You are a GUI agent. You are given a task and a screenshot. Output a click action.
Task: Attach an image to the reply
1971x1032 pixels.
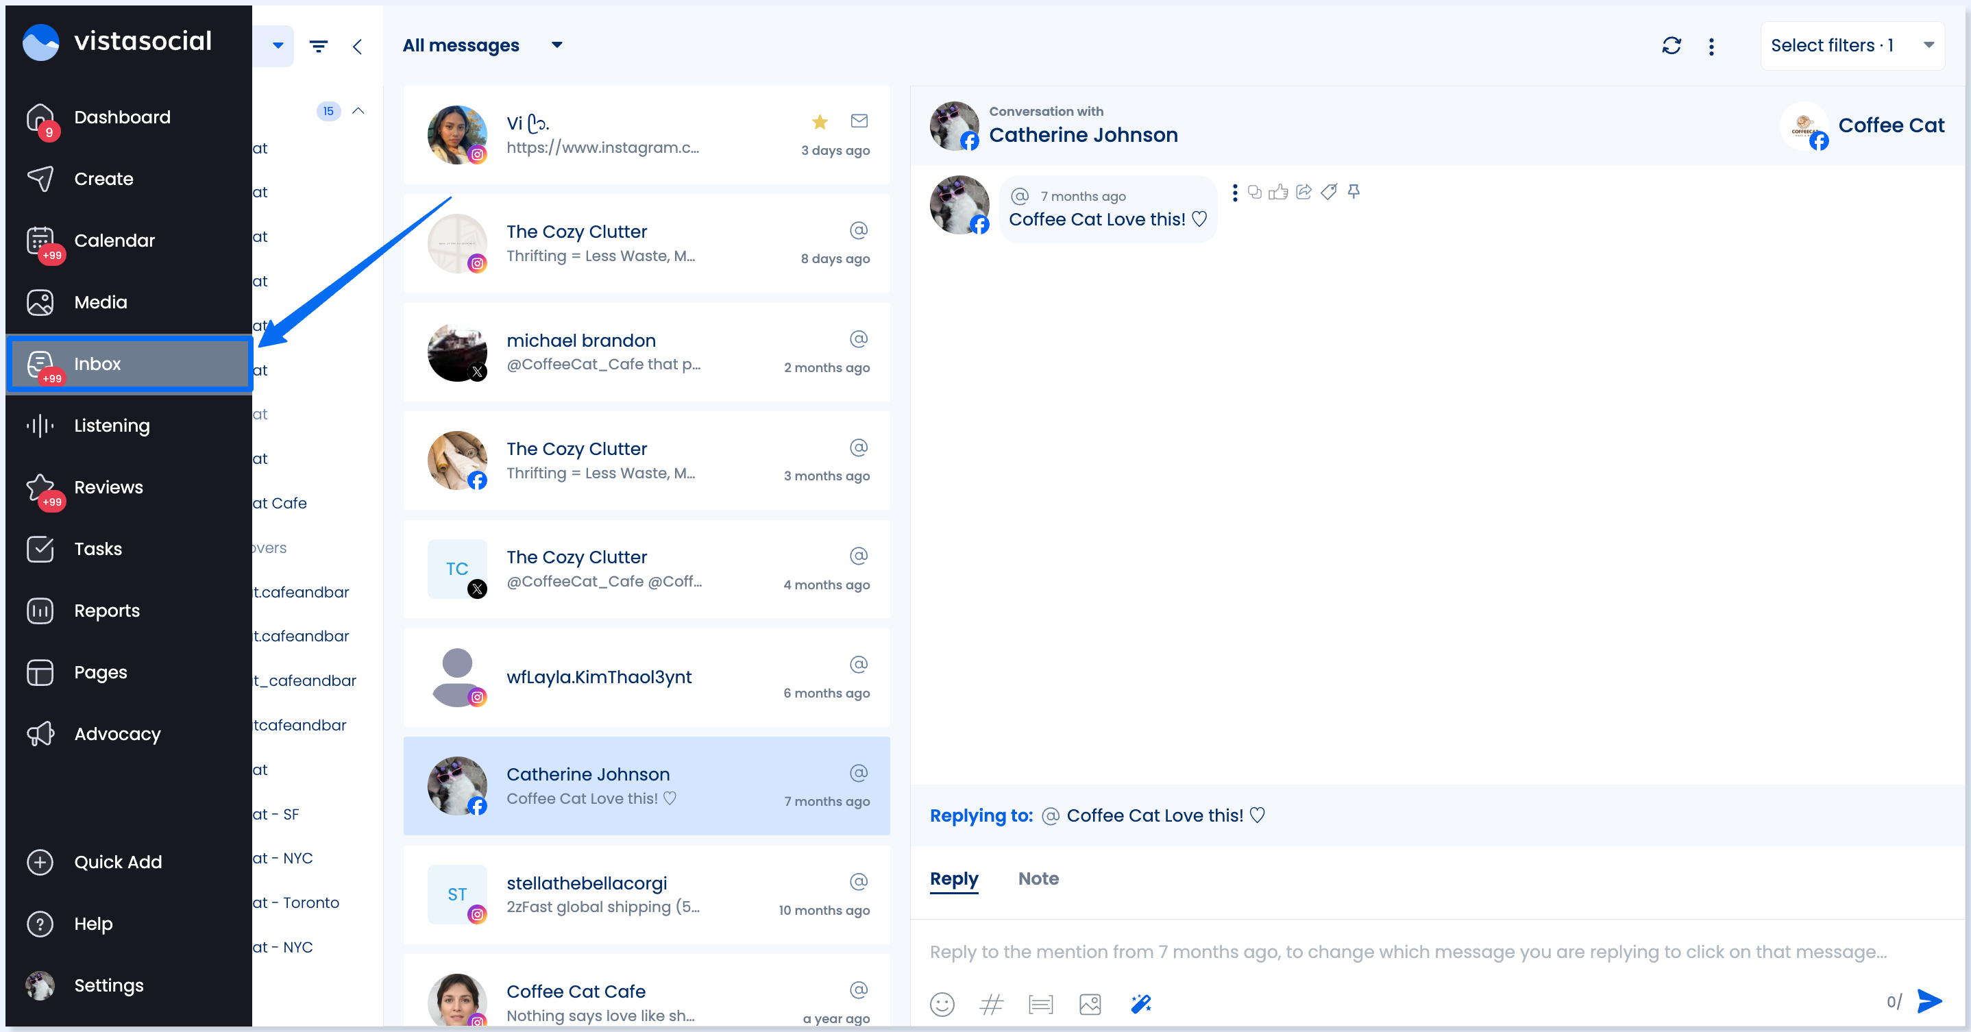click(1090, 1004)
